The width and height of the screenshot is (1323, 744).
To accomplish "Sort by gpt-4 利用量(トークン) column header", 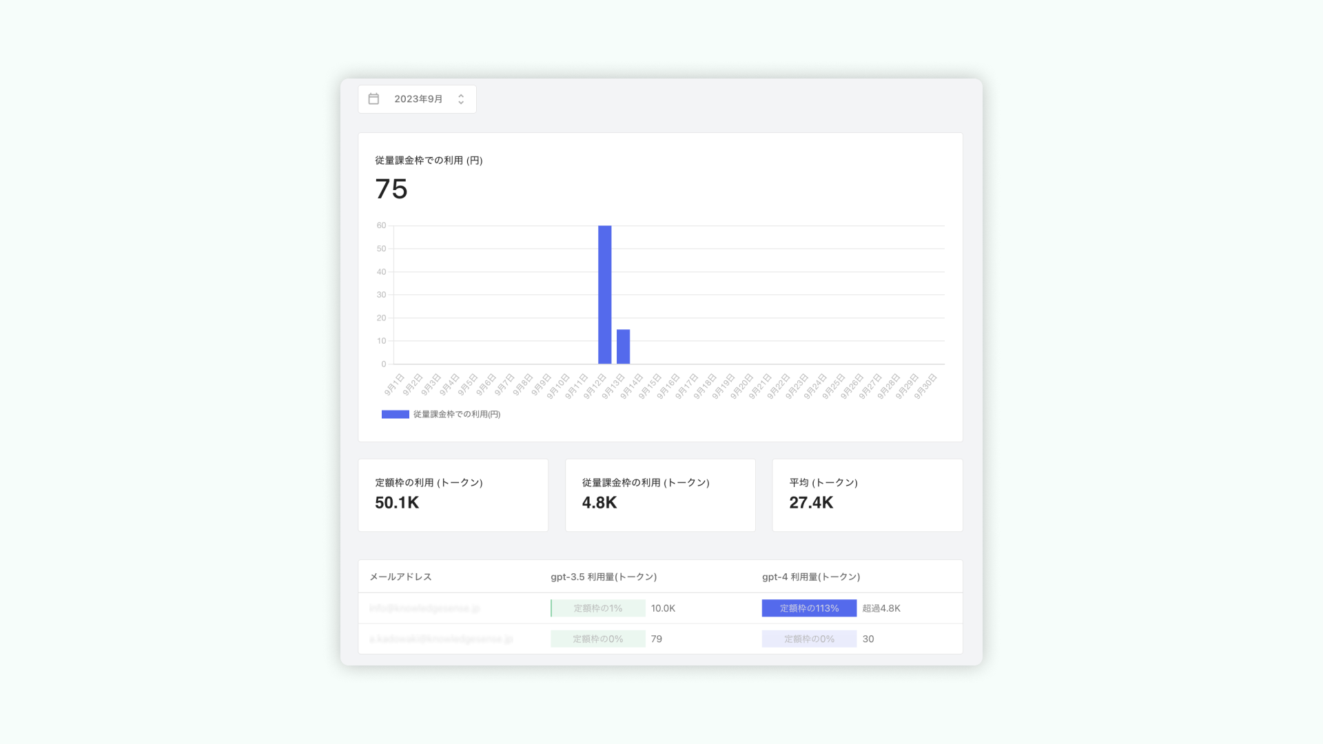I will point(810,577).
